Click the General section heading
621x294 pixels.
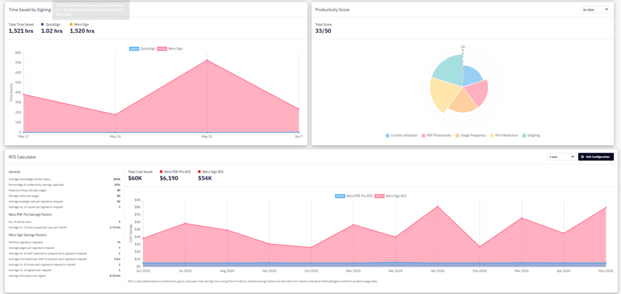tap(15, 172)
